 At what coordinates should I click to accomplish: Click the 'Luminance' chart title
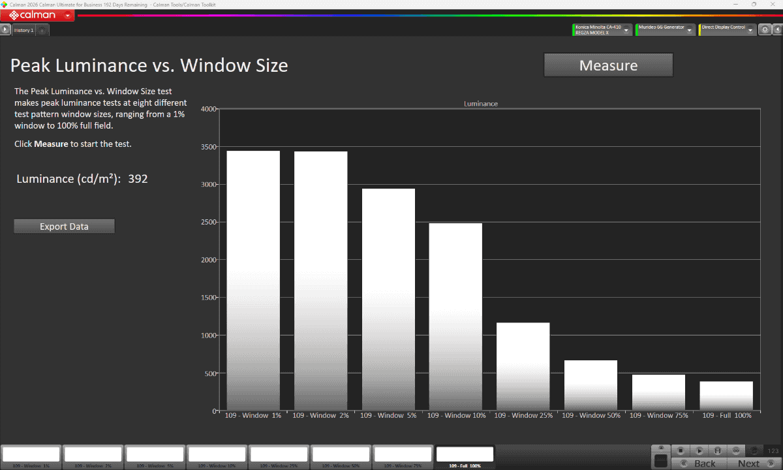481,104
